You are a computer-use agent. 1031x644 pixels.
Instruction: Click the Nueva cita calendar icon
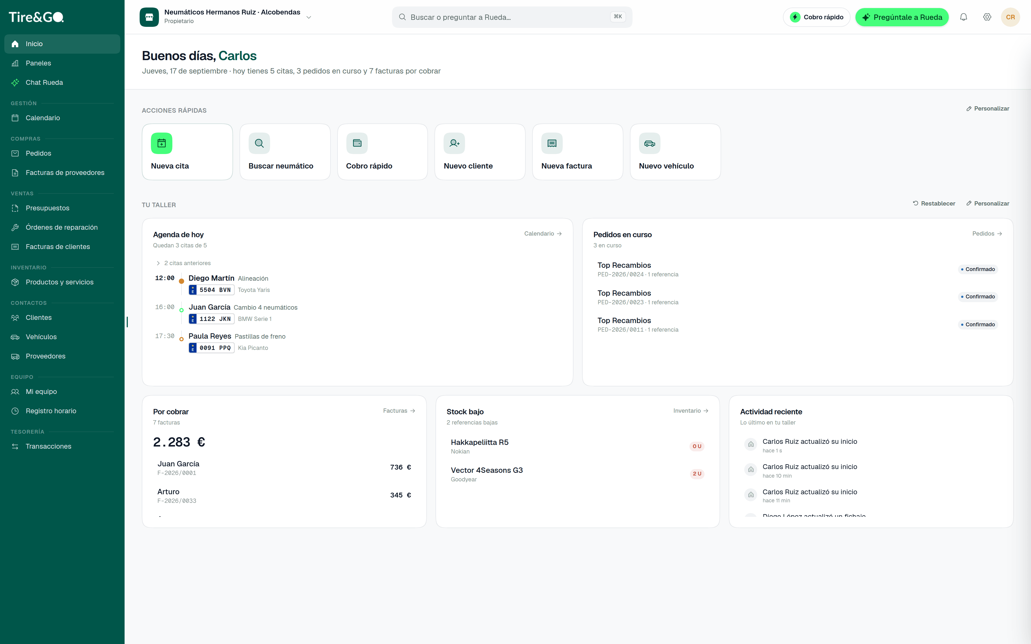coord(161,143)
